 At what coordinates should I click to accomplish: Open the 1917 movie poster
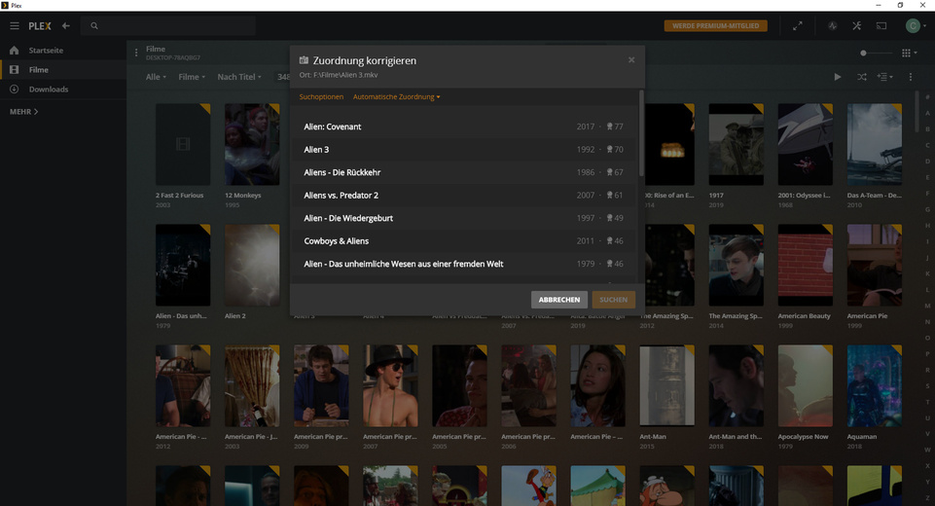737,144
